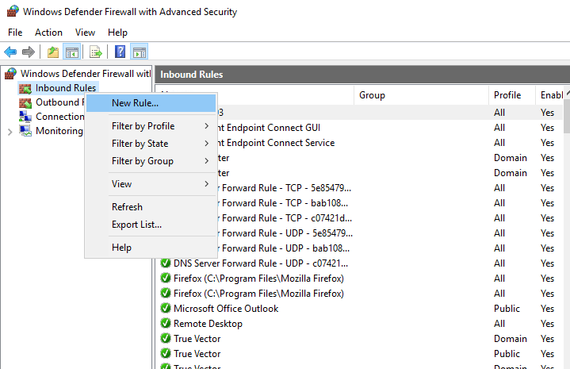Image resolution: width=570 pixels, height=369 pixels.
Task: Open the Help menu in menu bar
Action: (x=117, y=33)
